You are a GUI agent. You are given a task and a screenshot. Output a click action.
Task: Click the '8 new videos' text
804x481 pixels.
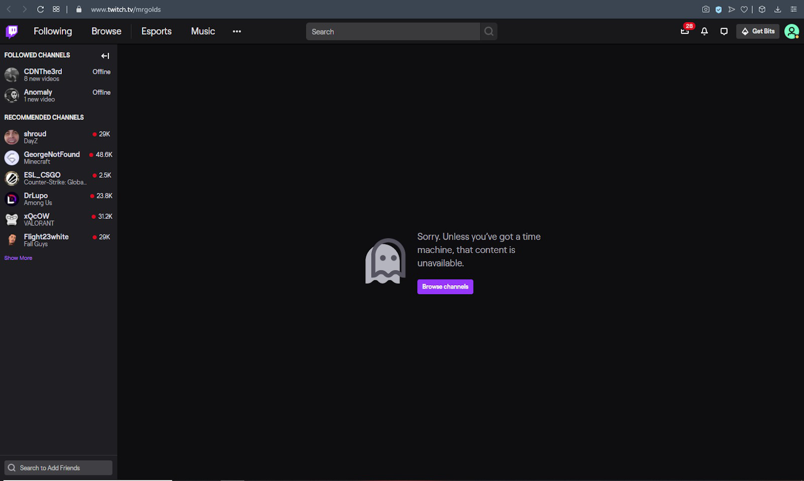[x=42, y=79]
